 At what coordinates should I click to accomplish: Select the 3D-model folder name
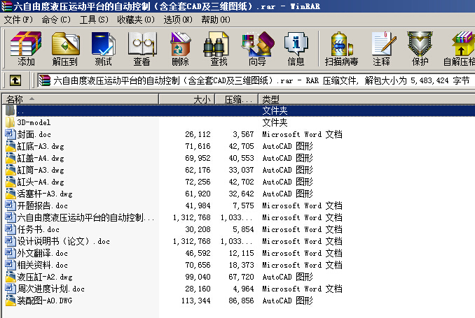[34, 122]
